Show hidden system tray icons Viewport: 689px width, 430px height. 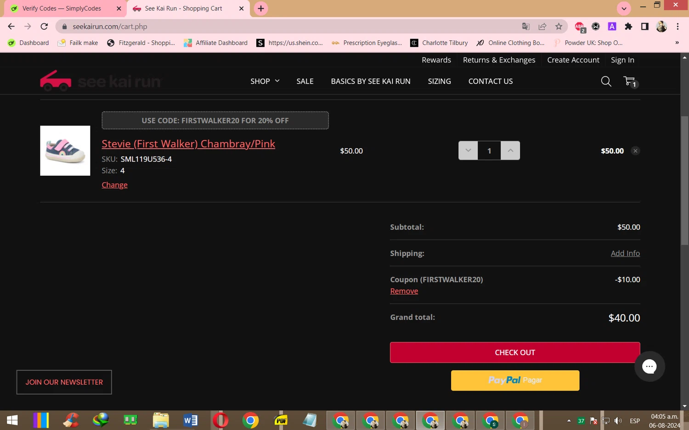(x=569, y=421)
